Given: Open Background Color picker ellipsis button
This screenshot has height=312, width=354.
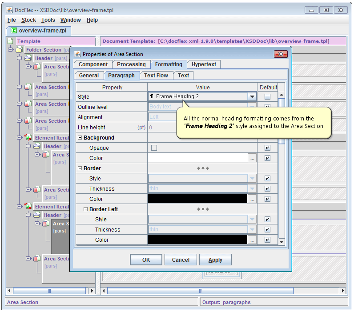Looking at the screenshot, I should click(x=253, y=158).
